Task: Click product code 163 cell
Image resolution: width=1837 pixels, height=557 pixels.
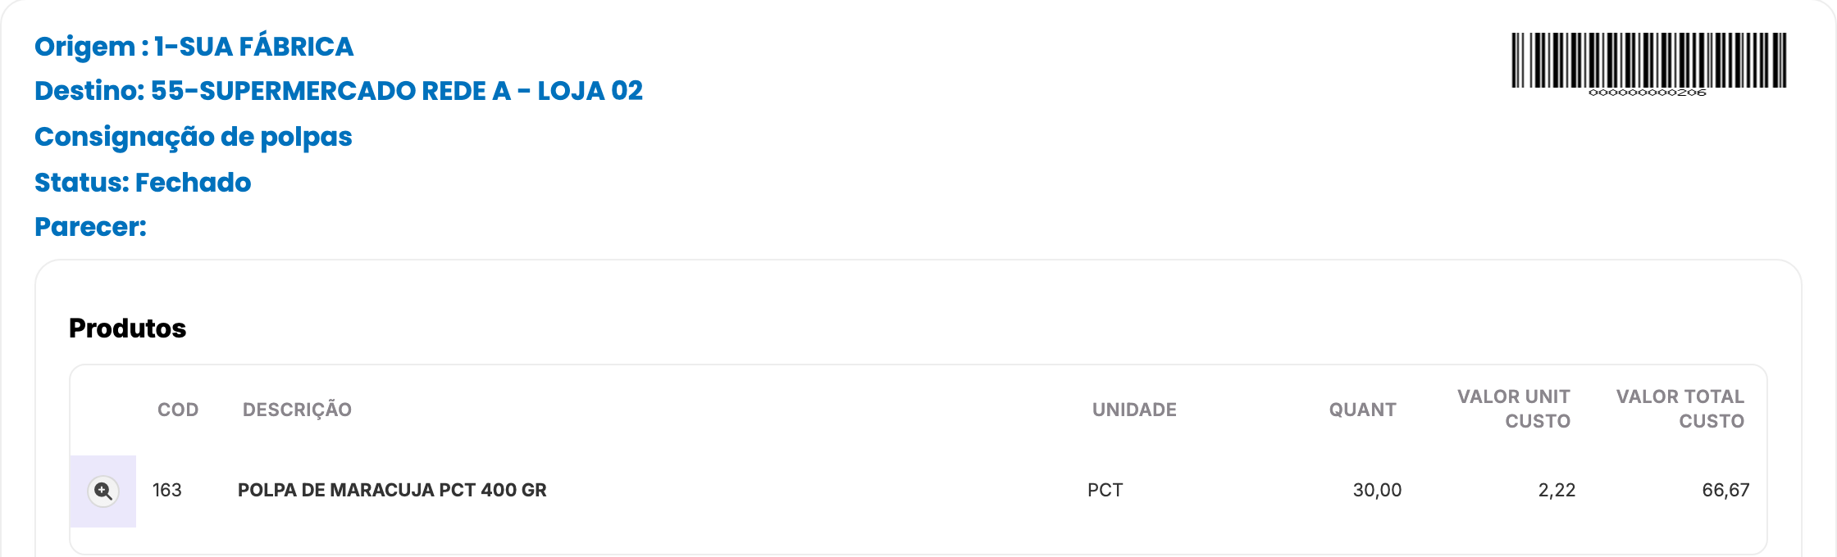Action: 167,490
